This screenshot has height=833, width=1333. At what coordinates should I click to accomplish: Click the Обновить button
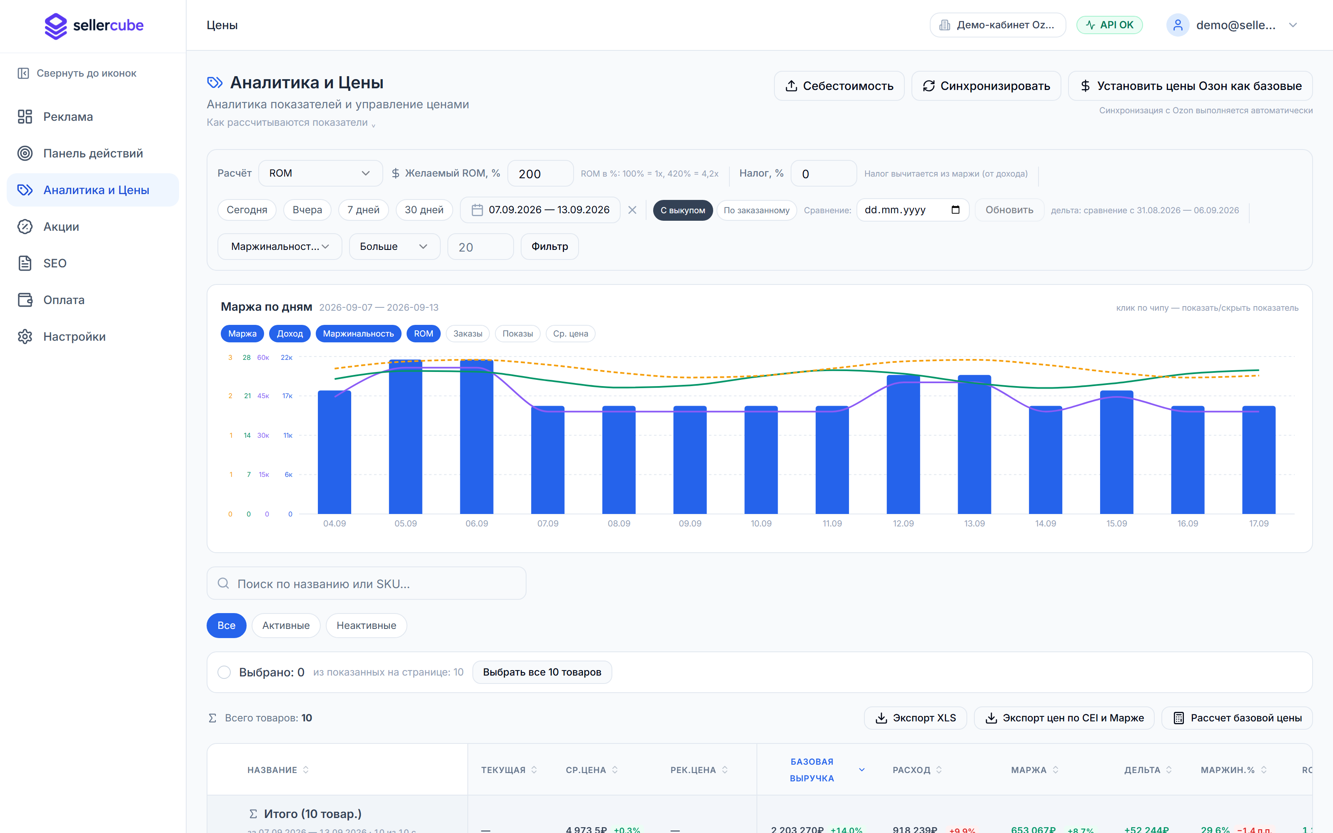1009,210
